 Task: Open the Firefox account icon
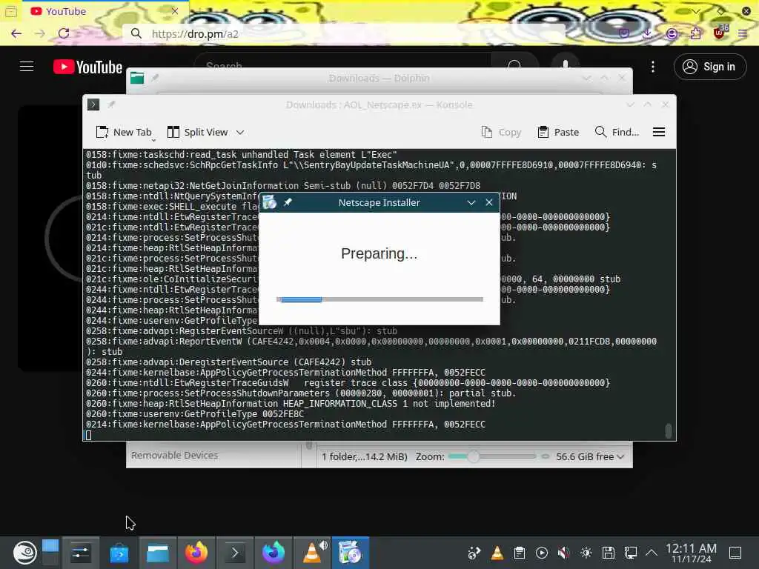(672, 33)
